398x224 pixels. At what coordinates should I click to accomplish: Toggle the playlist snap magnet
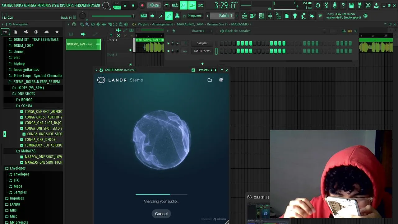click(x=74, y=24)
